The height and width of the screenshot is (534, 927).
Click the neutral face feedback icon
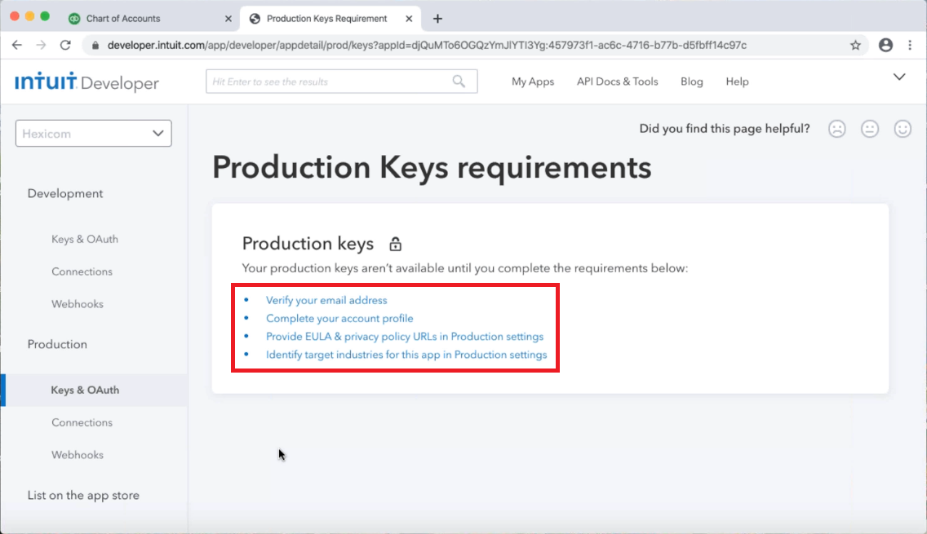point(870,129)
